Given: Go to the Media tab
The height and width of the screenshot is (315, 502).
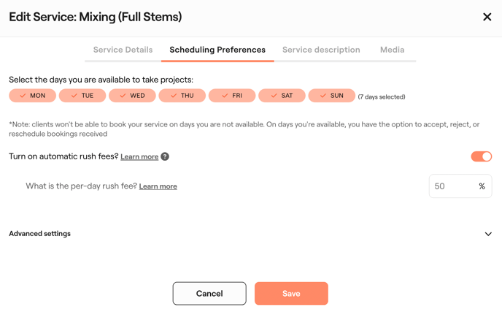Looking at the screenshot, I should [x=392, y=50].
